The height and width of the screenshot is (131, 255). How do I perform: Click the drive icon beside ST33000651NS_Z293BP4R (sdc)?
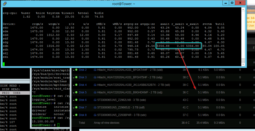click(x=95, y=115)
